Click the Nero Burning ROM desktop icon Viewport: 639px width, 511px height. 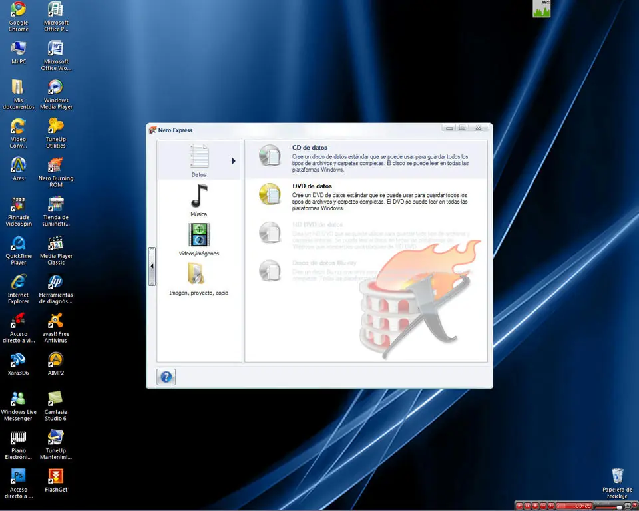[x=56, y=172]
